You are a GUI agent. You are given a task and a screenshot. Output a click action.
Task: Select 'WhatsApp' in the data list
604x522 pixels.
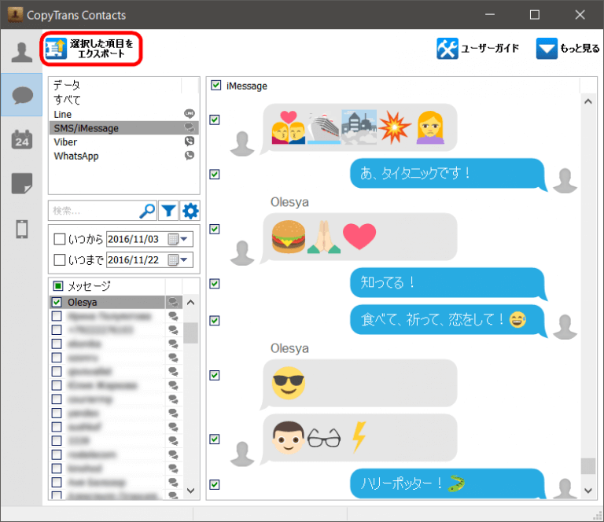(124, 156)
